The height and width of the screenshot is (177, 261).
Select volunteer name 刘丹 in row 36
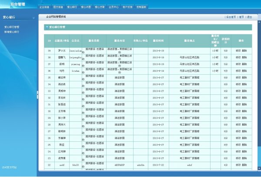click(x=62, y=71)
